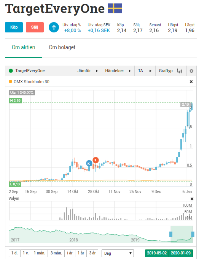The image size is (207, 259).
Task: Select the 1 mån. period
Action: [40, 253]
